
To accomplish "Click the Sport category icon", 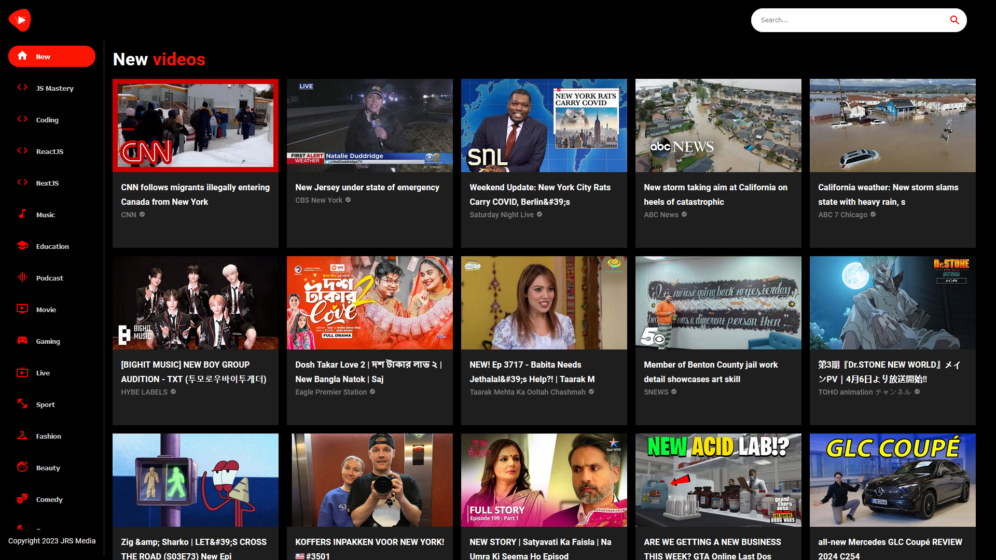I will click(x=22, y=404).
